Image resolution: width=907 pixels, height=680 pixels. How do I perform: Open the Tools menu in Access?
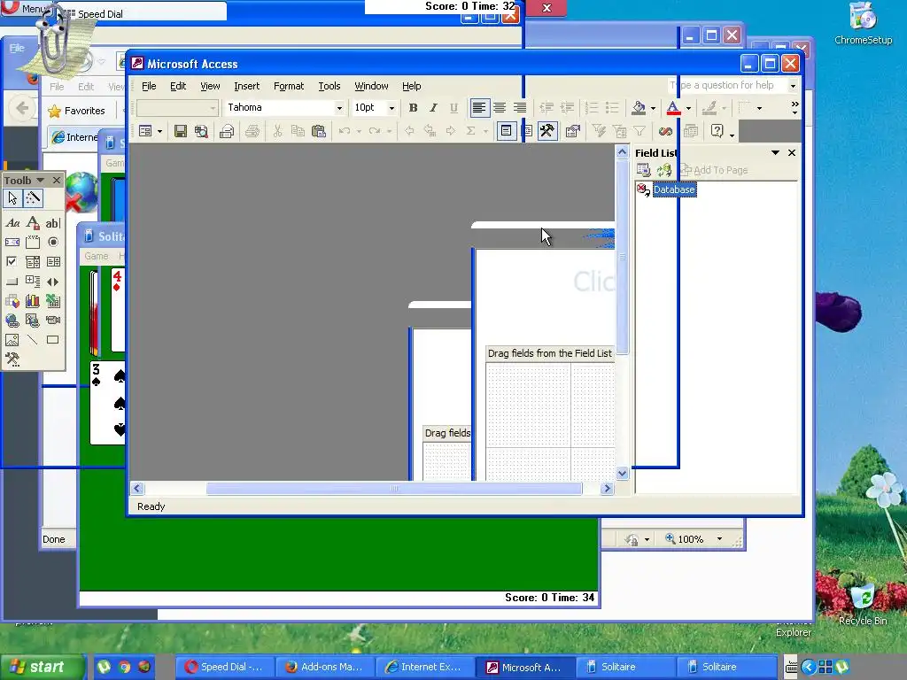[x=329, y=86]
